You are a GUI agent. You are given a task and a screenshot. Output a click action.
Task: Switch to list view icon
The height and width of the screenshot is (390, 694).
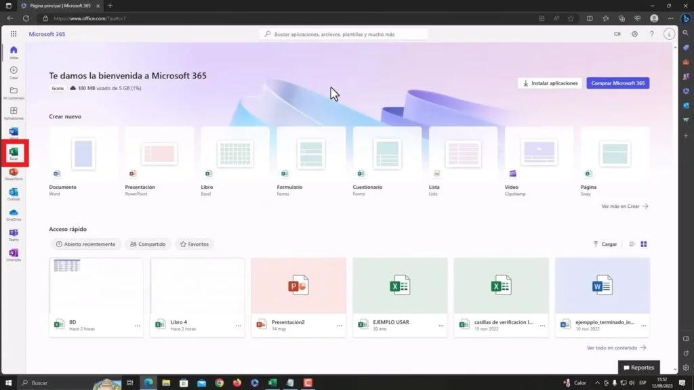point(632,244)
